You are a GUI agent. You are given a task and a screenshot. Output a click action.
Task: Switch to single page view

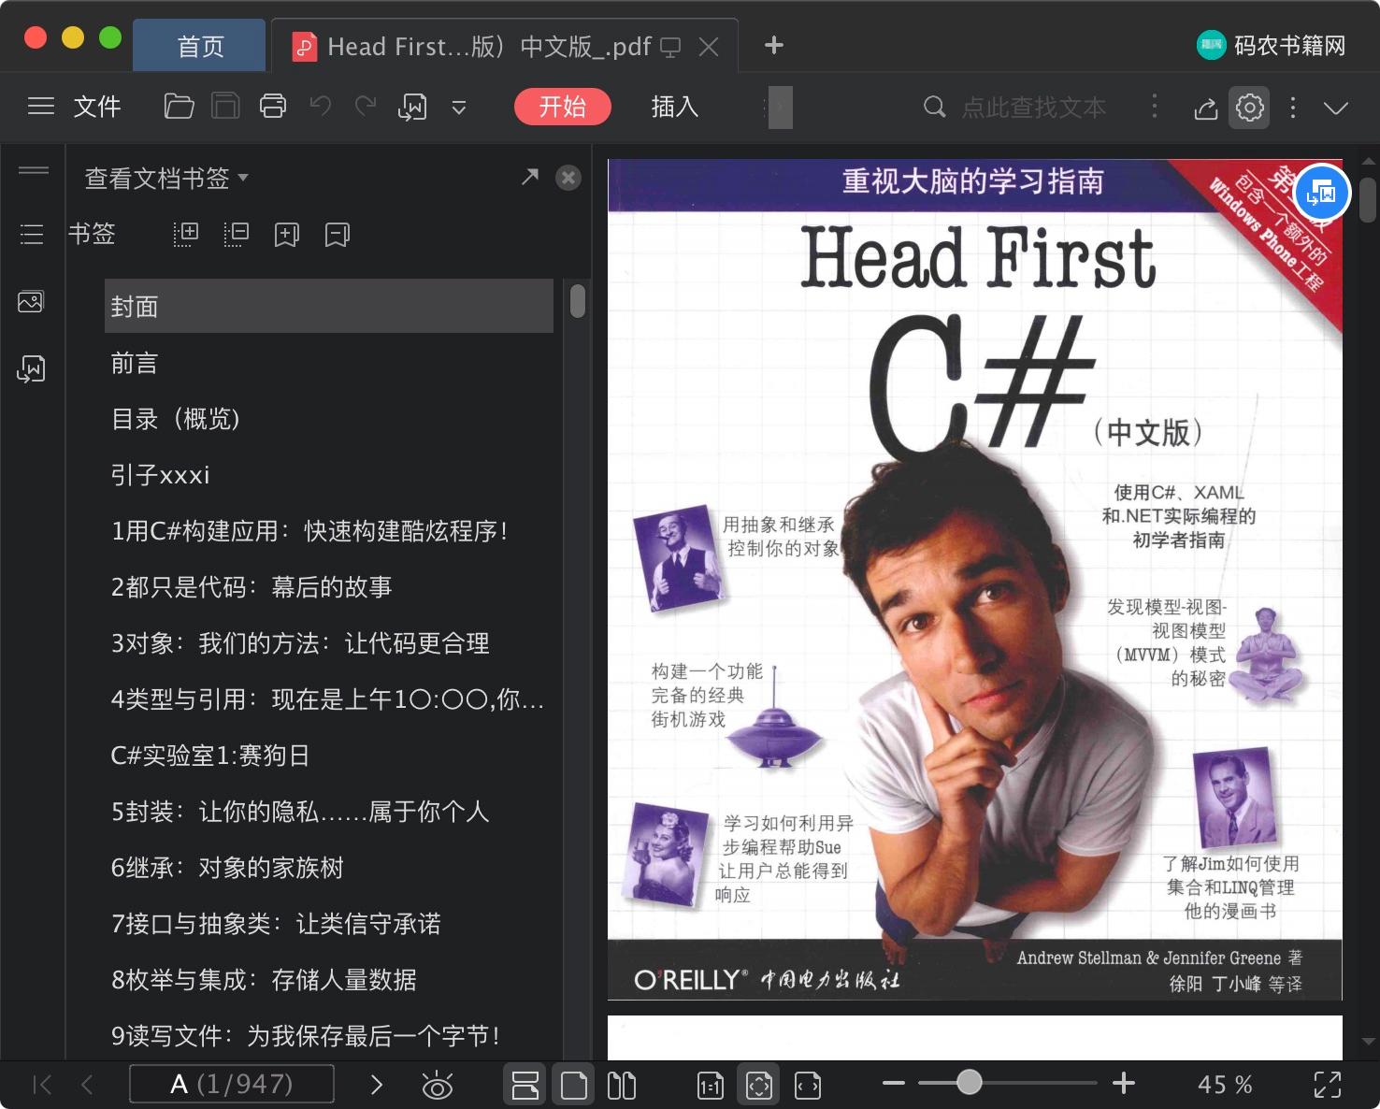point(574,1085)
